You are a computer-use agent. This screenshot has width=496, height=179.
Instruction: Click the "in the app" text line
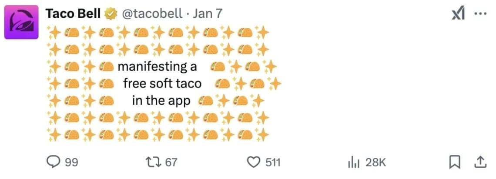tap(161, 101)
